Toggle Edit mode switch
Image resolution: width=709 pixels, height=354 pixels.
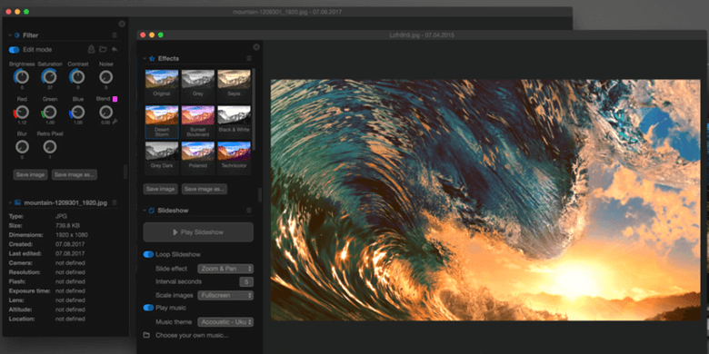coord(14,50)
